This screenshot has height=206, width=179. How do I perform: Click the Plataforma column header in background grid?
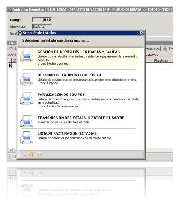click(x=163, y=61)
